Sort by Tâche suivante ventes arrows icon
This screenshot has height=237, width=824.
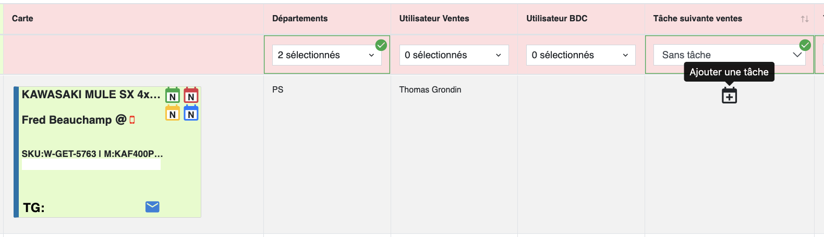(x=805, y=19)
